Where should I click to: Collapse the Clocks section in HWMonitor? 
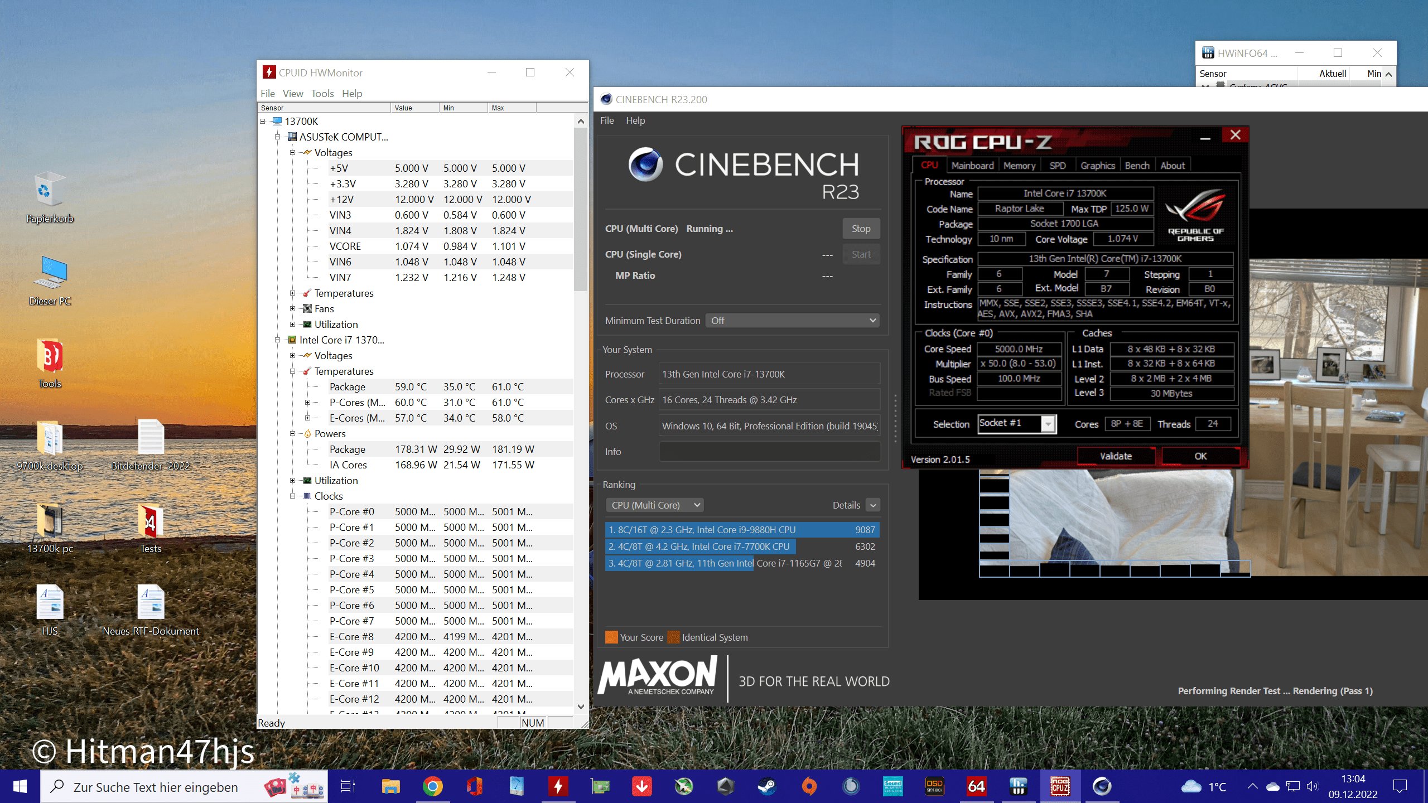pos(292,496)
